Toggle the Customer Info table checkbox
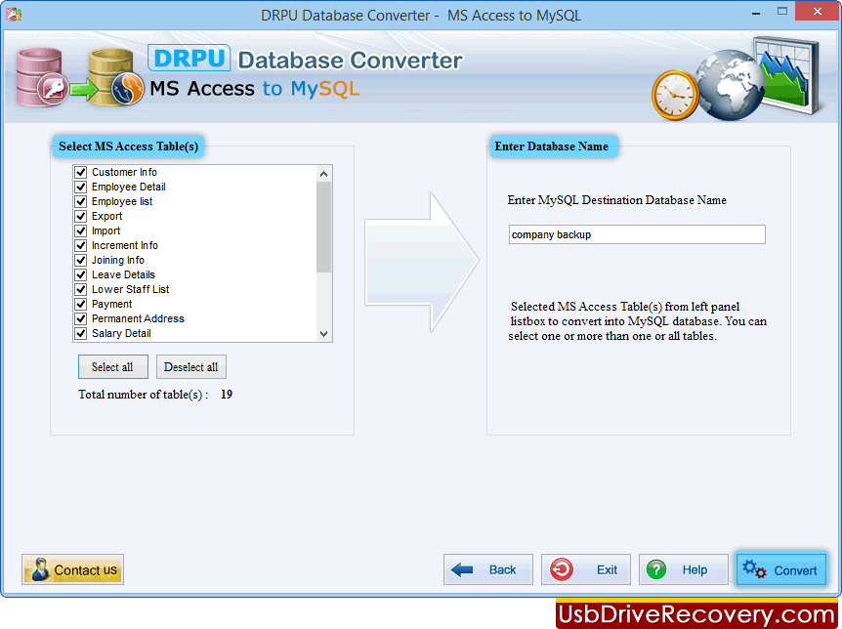The image size is (842, 629). pyautogui.click(x=80, y=172)
